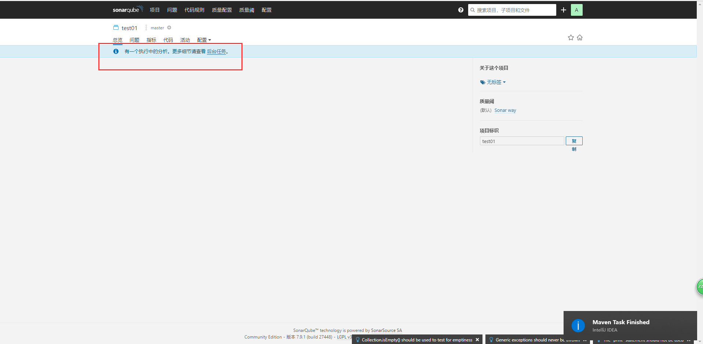This screenshot has width=703, height=344.
Task: Expand the project 配置 dropdown
Action: 204,40
